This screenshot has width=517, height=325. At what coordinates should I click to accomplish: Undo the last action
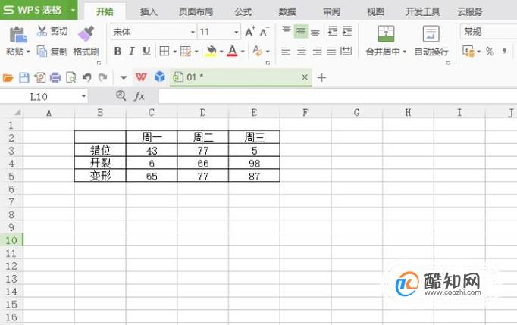pos(86,77)
